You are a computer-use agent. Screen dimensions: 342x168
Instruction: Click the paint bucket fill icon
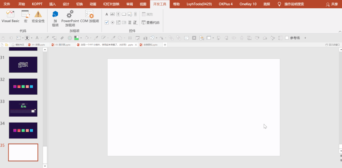coord(87,38)
